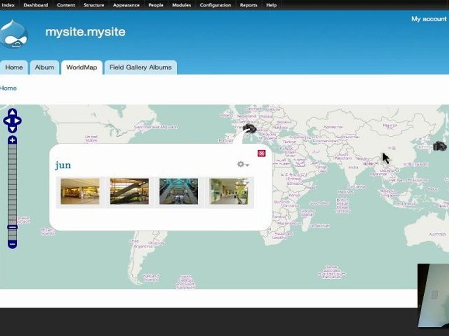This screenshot has width=449, height=336.
Task: Open the Configuration admin menu
Action: click(x=215, y=5)
